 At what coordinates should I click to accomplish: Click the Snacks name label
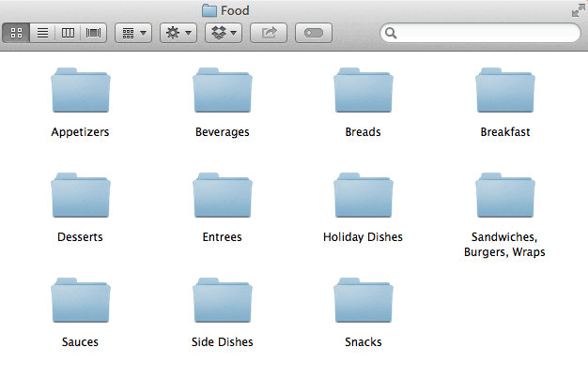point(364,342)
